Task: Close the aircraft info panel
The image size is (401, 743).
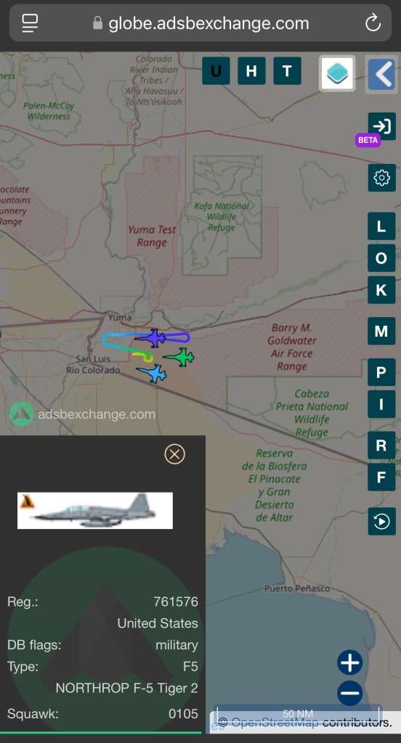Action: point(174,454)
